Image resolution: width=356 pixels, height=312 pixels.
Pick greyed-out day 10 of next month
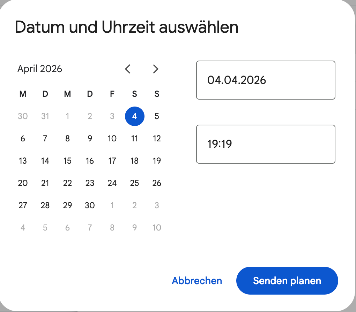(157, 228)
